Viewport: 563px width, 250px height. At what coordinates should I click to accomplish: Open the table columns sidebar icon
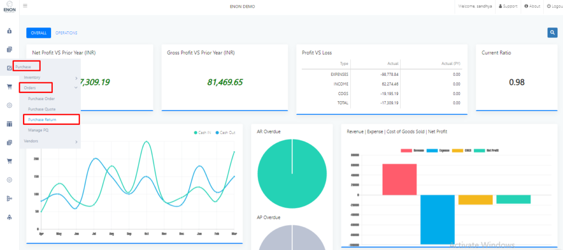(x=9, y=124)
